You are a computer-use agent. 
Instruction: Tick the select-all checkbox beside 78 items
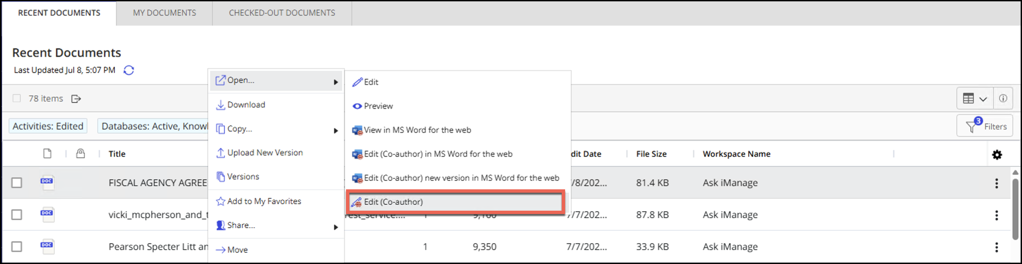17,98
